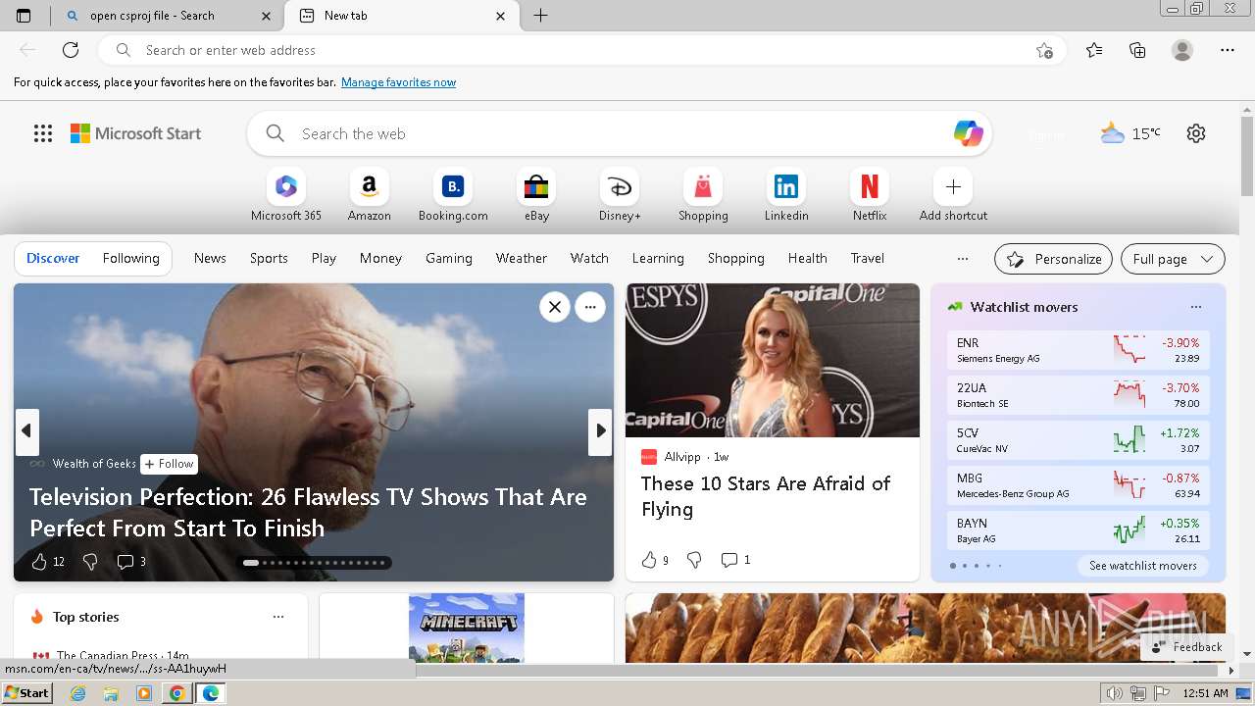
Task: Dislike the 10 Stars Afraid of Flying story
Action: pos(694,560)
